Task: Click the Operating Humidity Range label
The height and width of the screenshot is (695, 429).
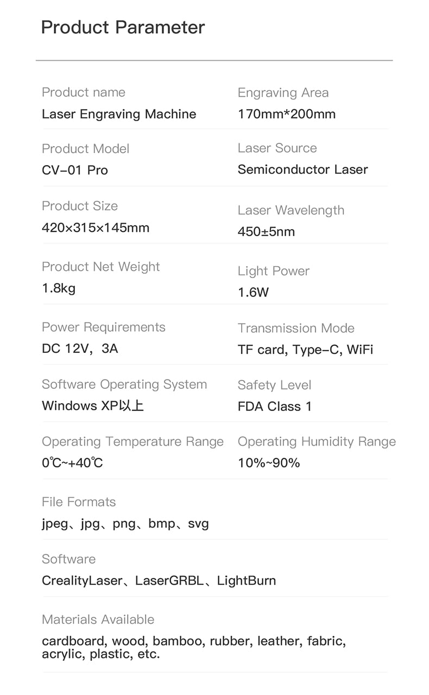Action: 317,442
